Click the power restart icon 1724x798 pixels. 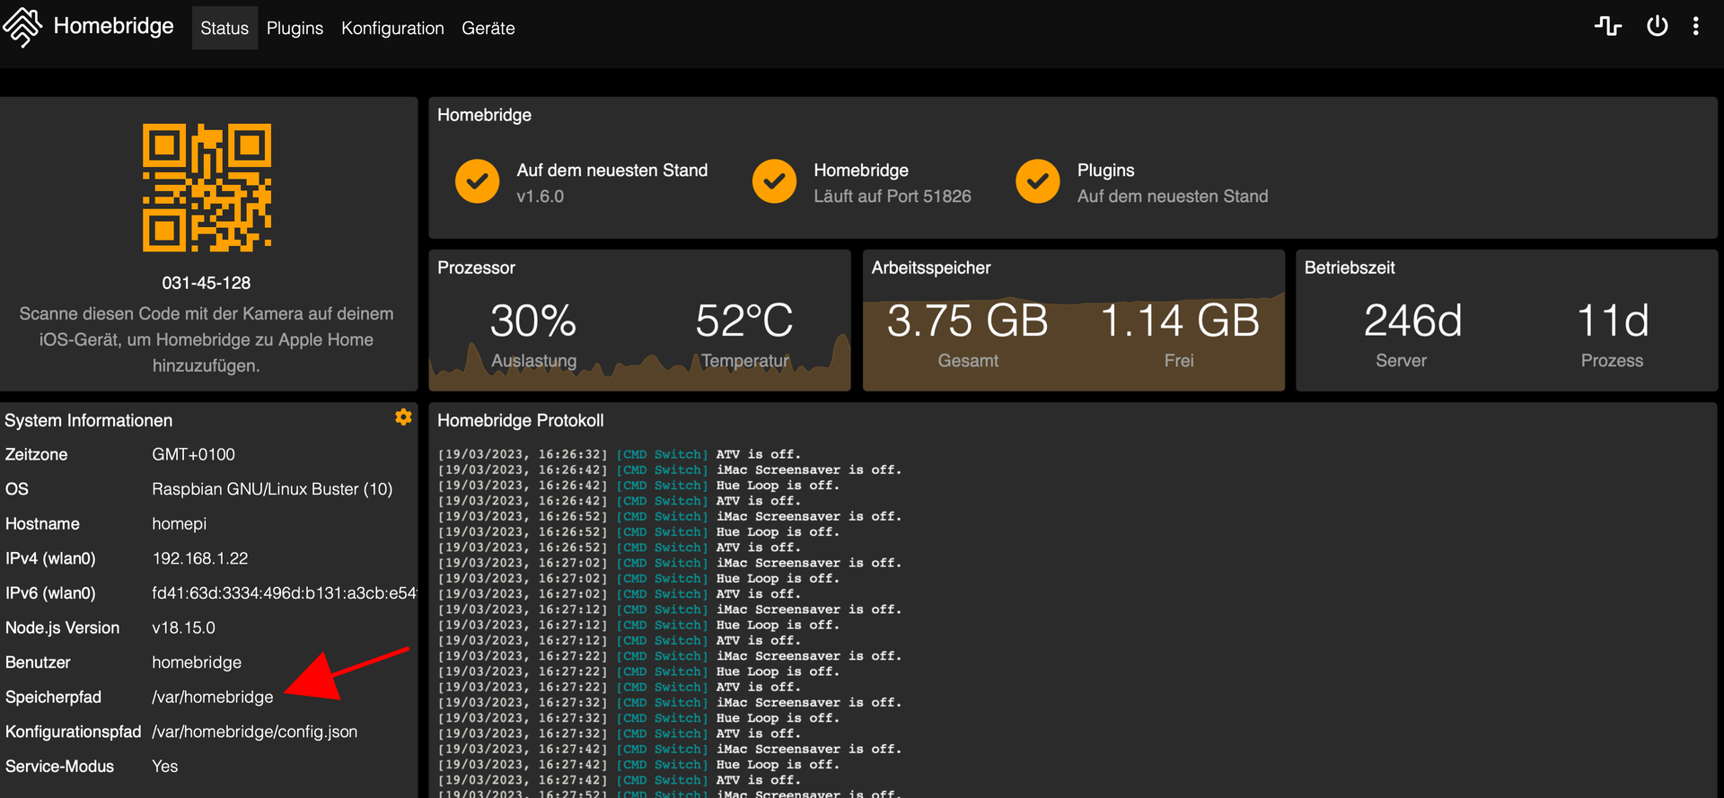tap(1658, 26)
